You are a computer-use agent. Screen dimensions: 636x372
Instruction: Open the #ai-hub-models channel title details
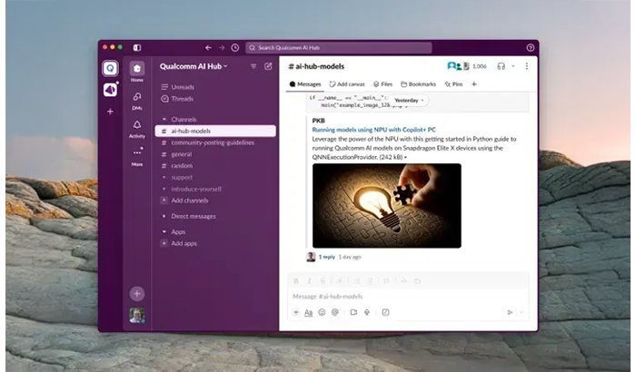(316, 66)
